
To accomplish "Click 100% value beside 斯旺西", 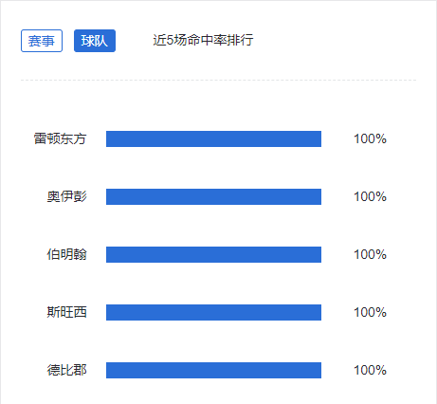I will (x=370, y=312).
